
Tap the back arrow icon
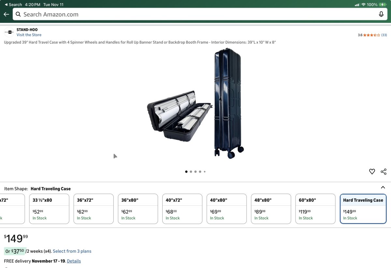[x=6, y=14]
